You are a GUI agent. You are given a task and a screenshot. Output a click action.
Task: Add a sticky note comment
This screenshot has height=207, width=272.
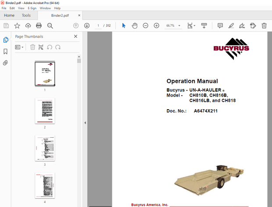click(220, 26)
